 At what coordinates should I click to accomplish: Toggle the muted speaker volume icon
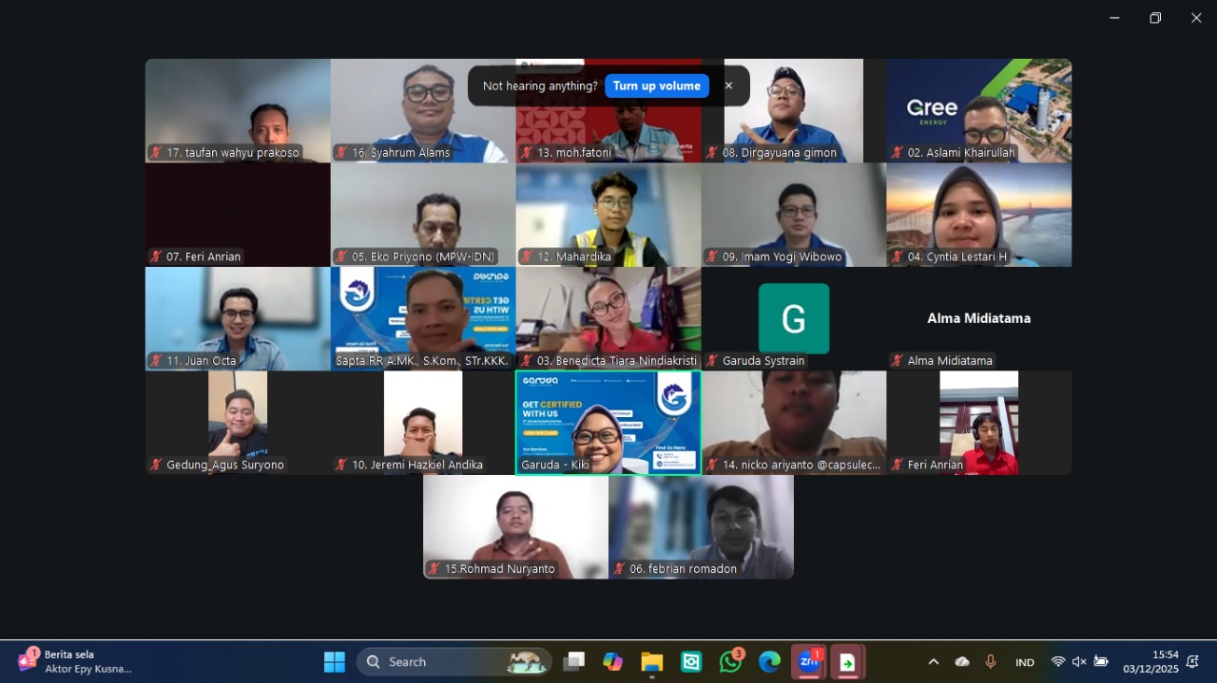pyautogui.click(x=1079, y=662)
